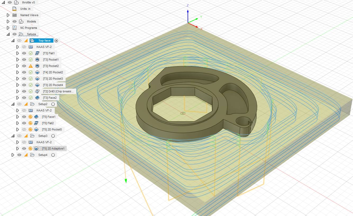Toggle visibility eye of Models

(15, 21)
